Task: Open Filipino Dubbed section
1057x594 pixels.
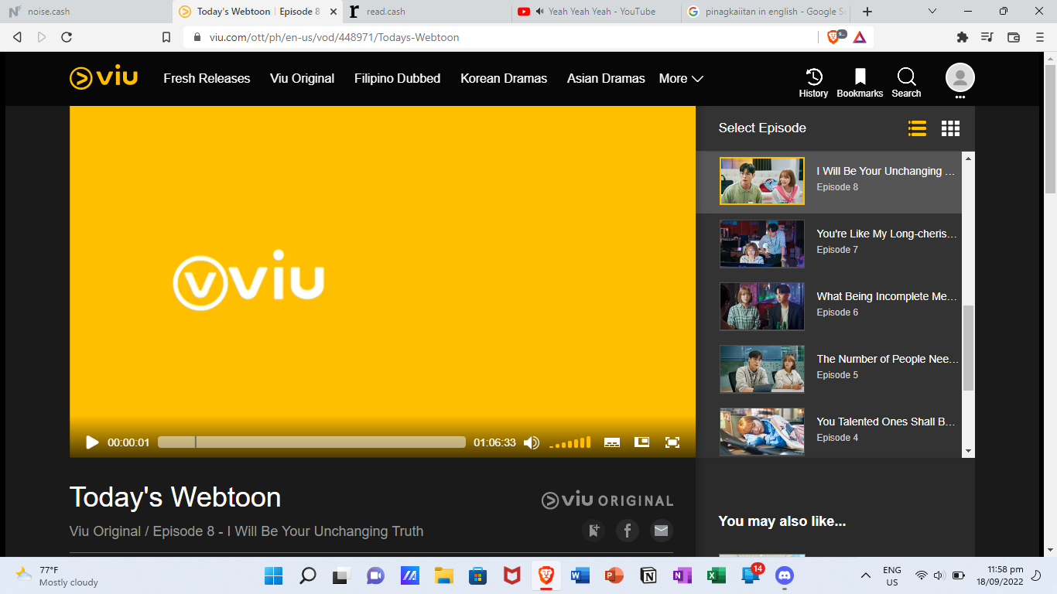Action: 397,78
